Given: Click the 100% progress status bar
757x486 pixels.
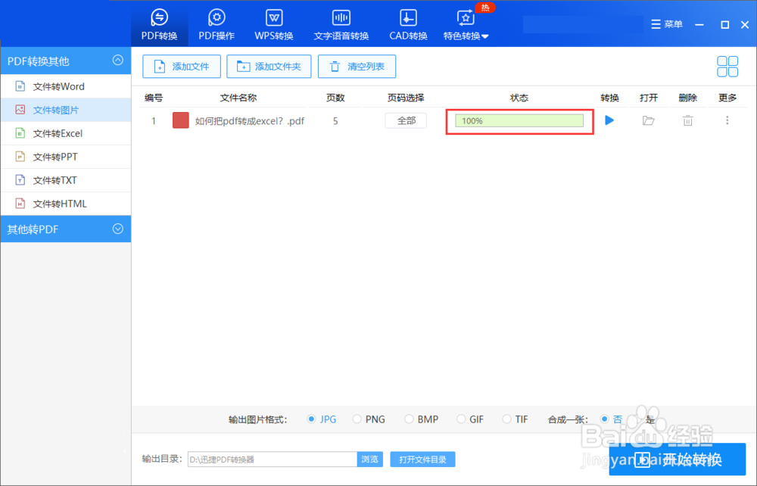Looking at the screenshot, I should tap(518, 120).
